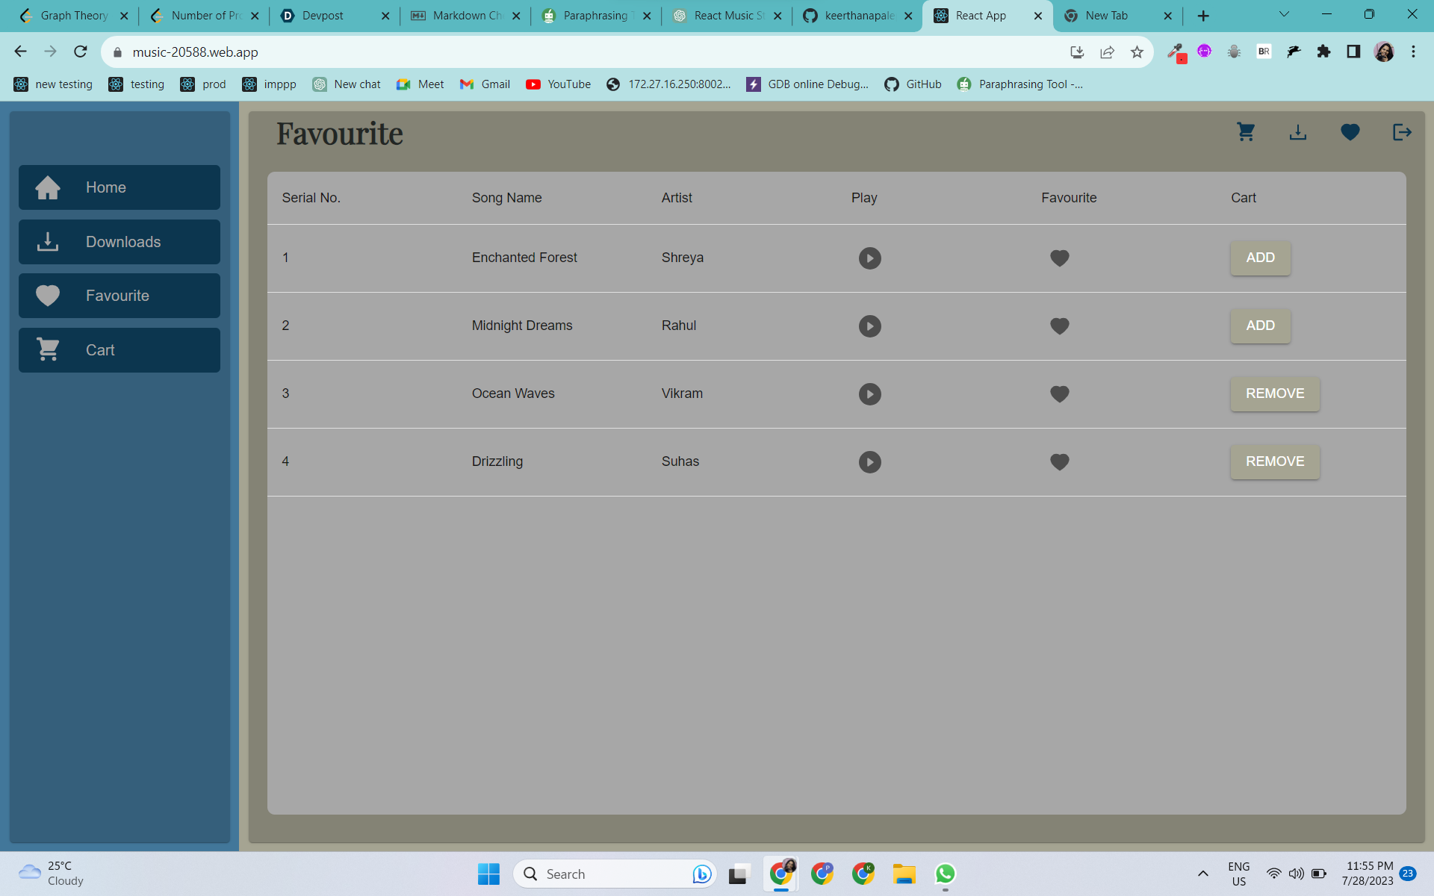Click the downloads icon in header
1434x896 pixels.
[1298, 132]
